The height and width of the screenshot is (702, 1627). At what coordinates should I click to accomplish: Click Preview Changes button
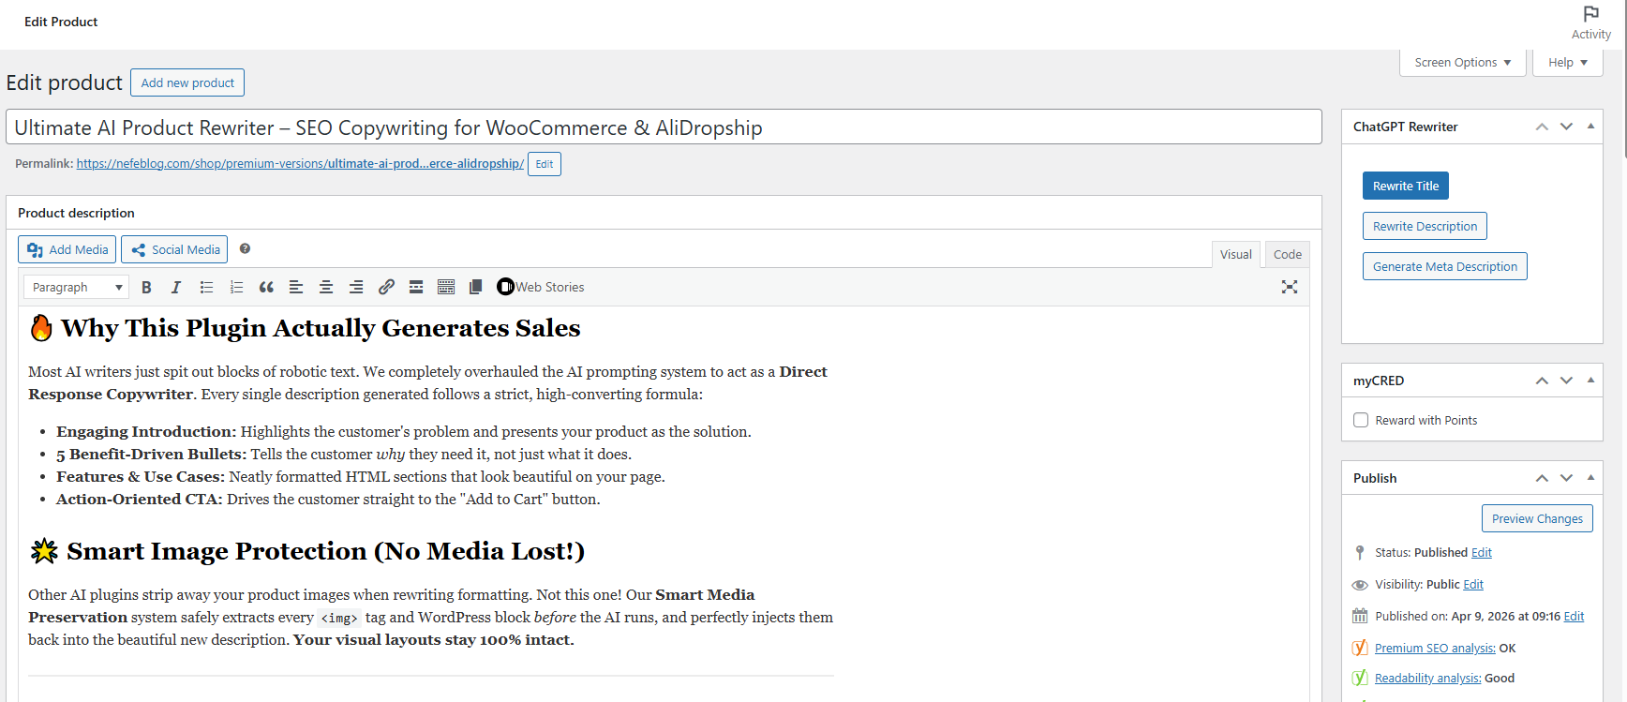(x=1537, y=518)
